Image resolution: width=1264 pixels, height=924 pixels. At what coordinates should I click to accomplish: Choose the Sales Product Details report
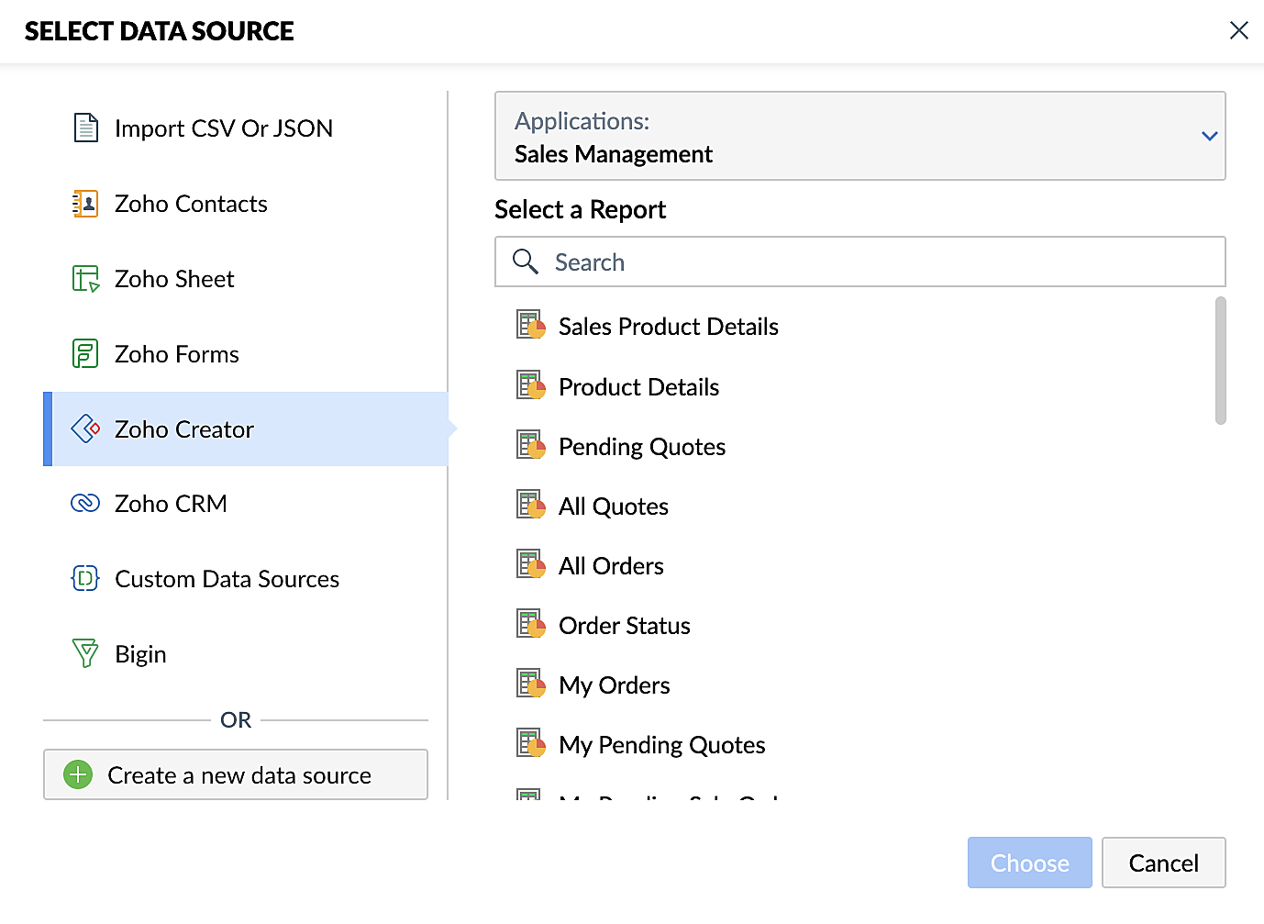(668, 327)
